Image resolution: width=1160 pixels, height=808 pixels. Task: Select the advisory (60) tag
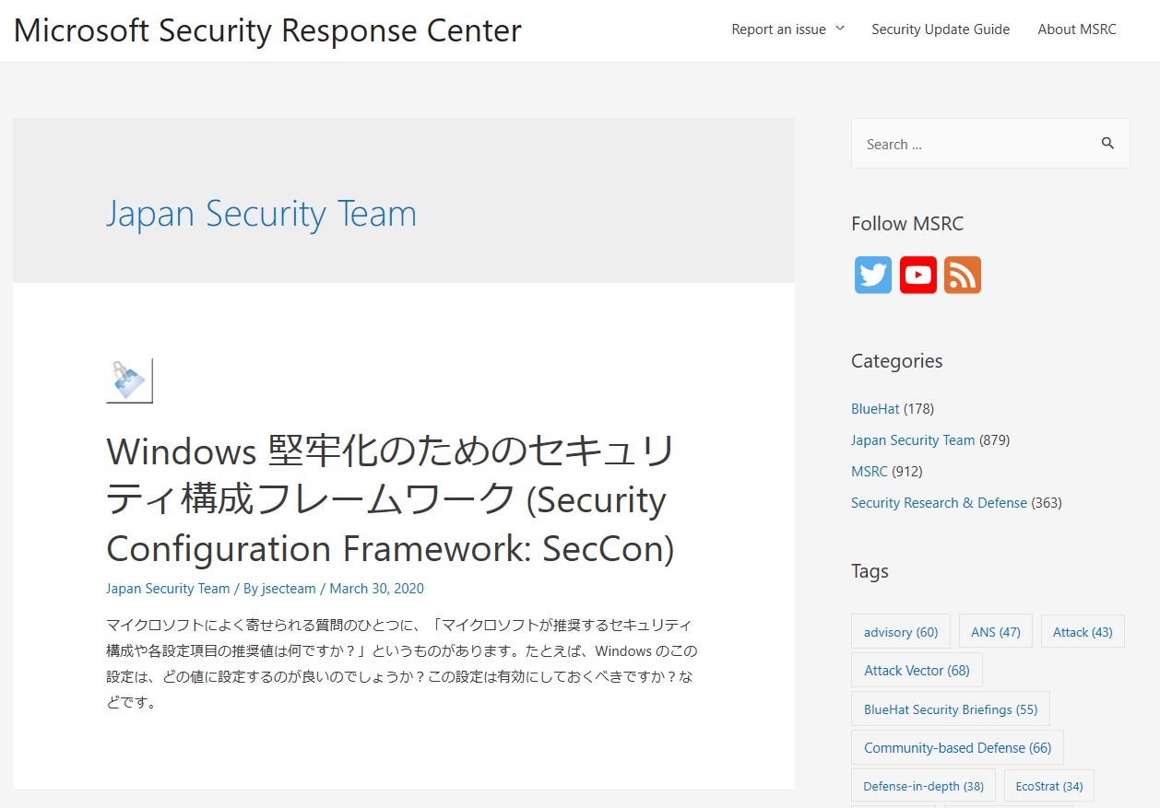901,632
